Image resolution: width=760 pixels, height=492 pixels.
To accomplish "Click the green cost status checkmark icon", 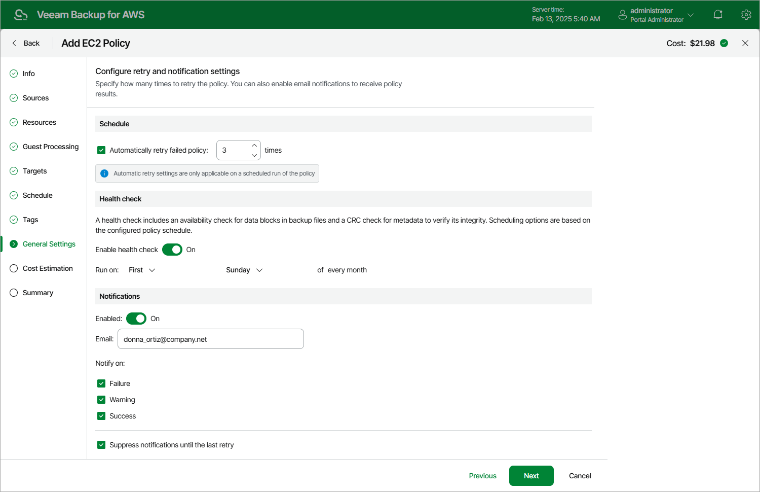I will pyautogui.click(x=724, y=43).
